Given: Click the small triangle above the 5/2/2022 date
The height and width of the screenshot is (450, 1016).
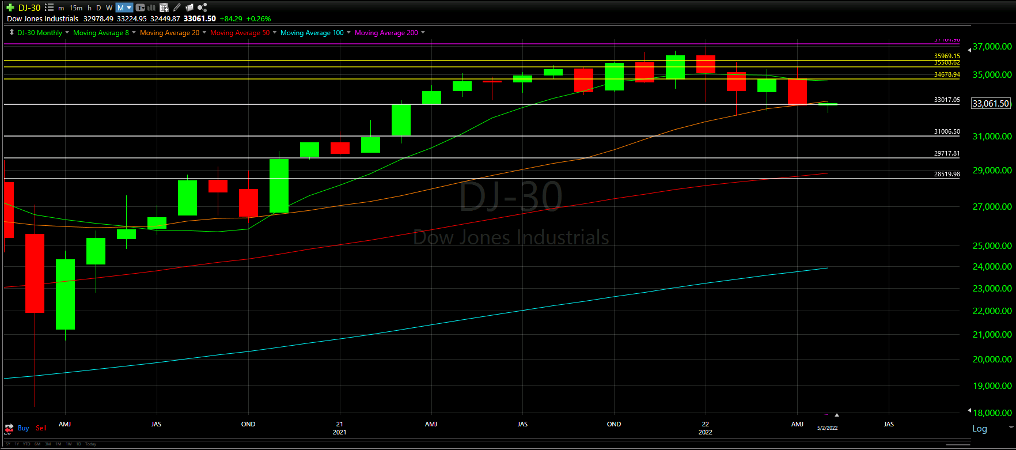Looking at the screenshot, I should coord(837,415).
